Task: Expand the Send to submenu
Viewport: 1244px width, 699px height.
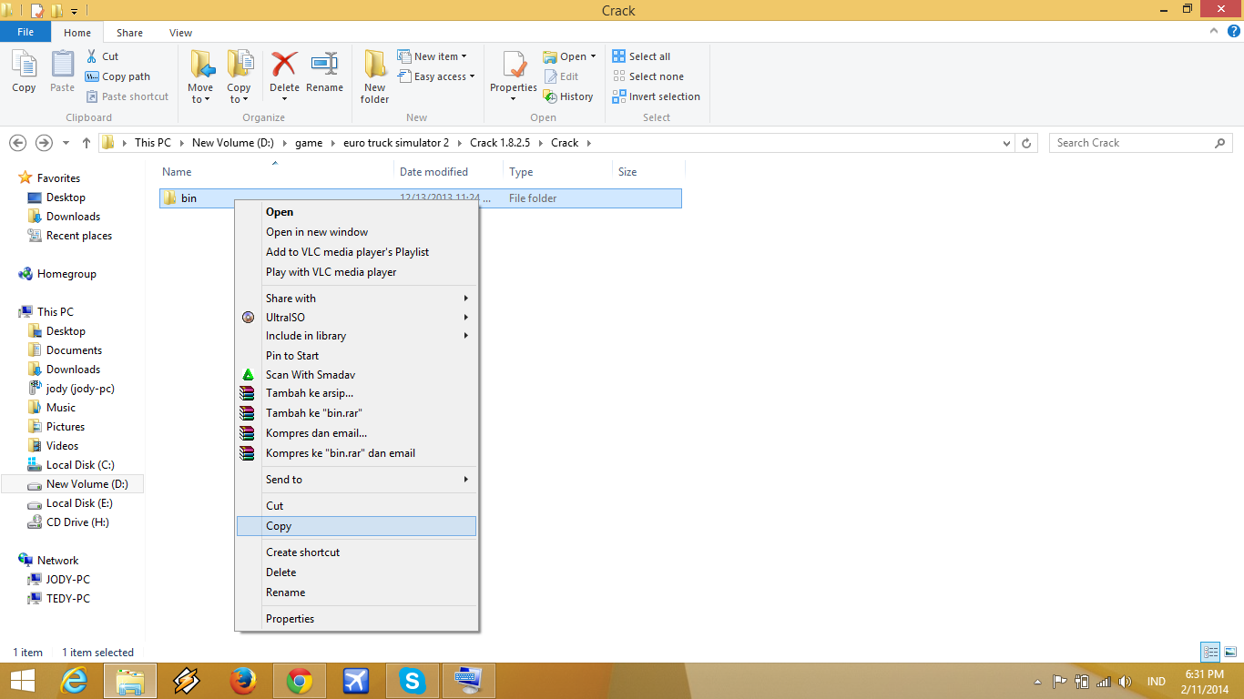Action: coord(356,480)
